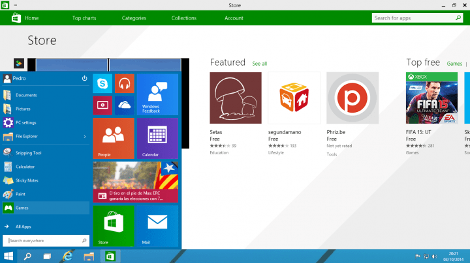Open network icon in system tray
The height and width of the screenshot is (263, 470).
(x=426, y=256)
